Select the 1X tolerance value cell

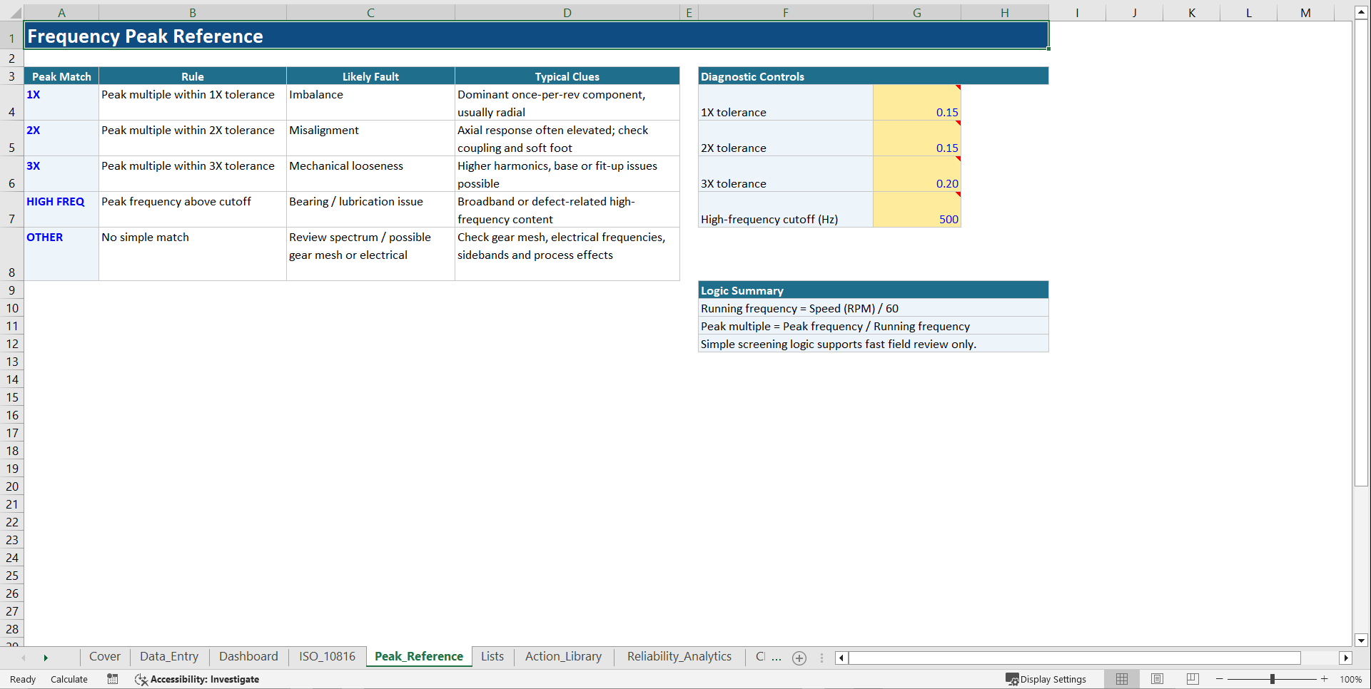click(917, 103)
